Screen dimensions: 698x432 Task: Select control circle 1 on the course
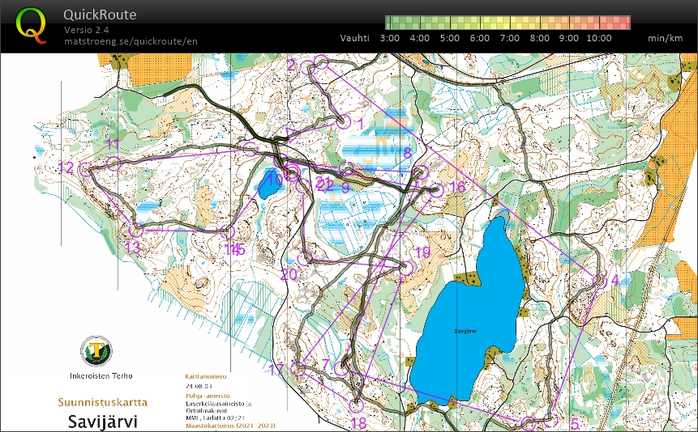tap(342, 123)
